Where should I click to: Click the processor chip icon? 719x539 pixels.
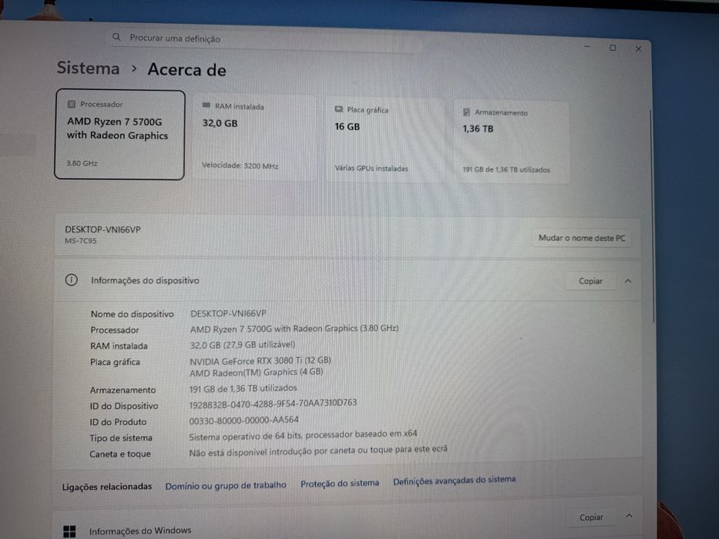[x=72, y=104]
